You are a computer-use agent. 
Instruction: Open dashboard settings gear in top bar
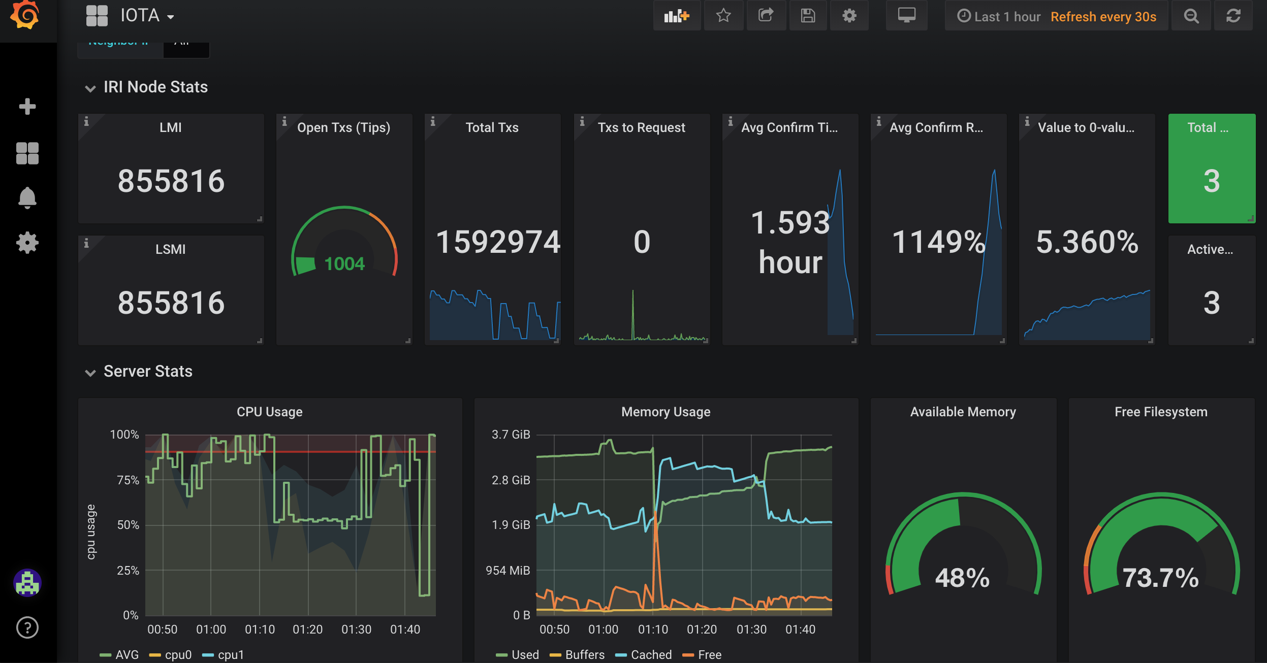[x=849, y=16]
